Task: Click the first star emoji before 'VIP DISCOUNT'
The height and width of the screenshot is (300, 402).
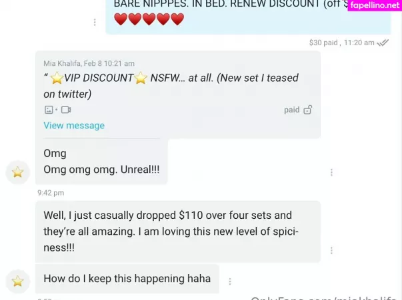Action: point(57,78)
